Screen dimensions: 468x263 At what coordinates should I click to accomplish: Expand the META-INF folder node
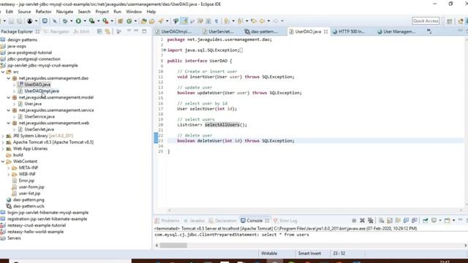[x=9, y=168]
